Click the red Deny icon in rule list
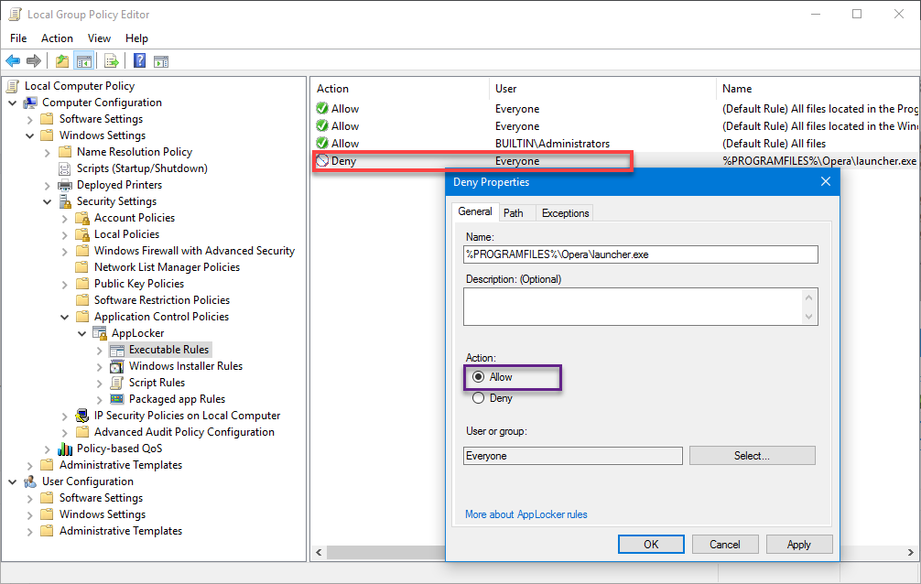This screenshot has width=921, height=584. pyautogui.click(x=322, y=161)
